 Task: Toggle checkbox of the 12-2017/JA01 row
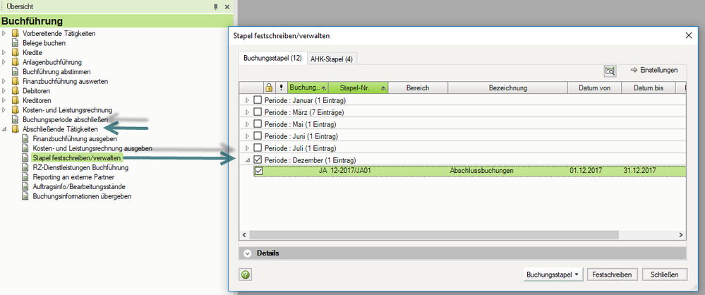click(258, 171)
